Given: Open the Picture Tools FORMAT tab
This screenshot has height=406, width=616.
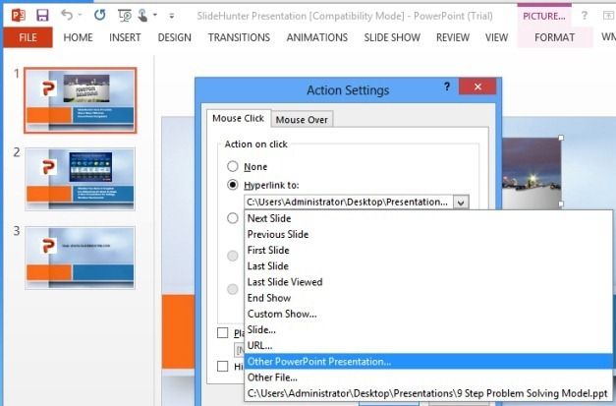Looking at the screenshot, I should click(554, 37).
